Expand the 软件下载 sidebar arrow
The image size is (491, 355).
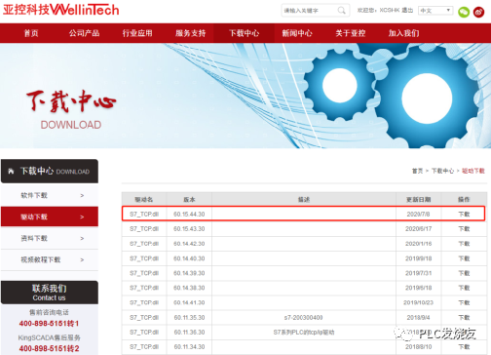[82, 195]
